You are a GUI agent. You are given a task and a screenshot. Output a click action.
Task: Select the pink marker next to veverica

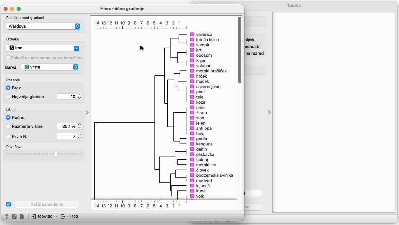(x=192, y=34)
